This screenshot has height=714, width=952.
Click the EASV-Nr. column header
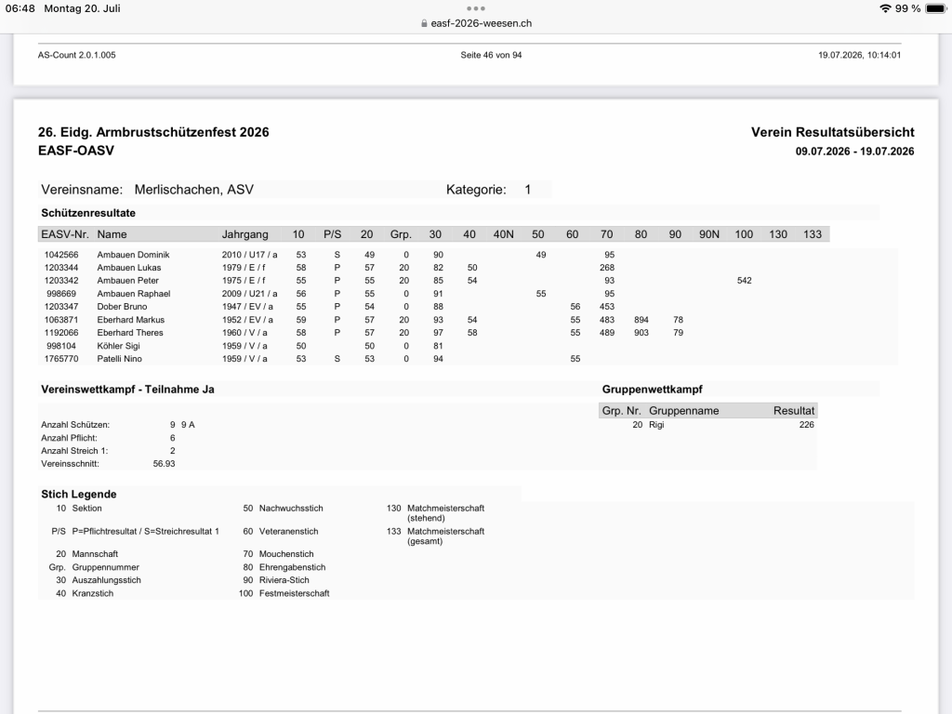tap(65, 234)
